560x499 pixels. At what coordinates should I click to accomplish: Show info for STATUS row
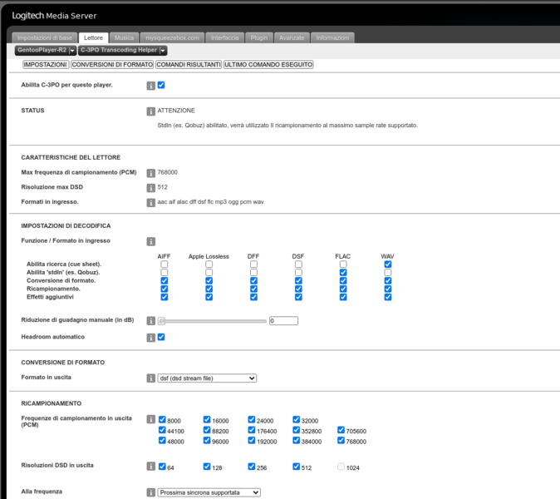tap(150, 111)
